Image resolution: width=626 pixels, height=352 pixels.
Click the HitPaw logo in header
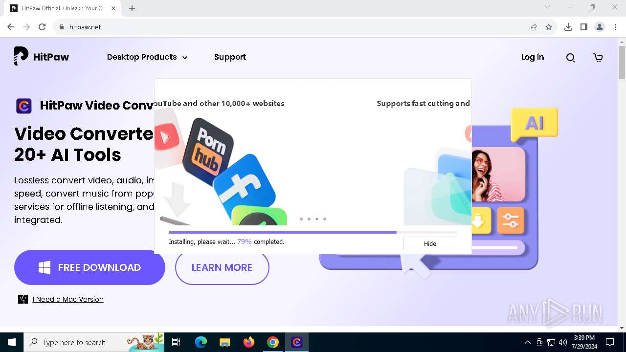click(42, 57)
